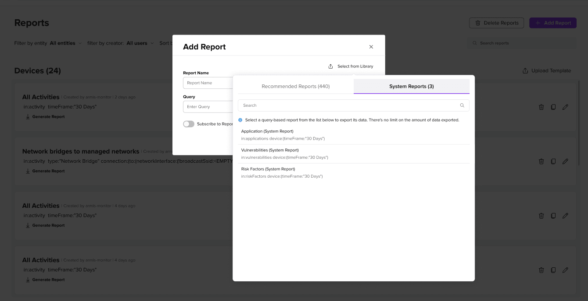Click the blue info icon in library
588x301 pixels.
click(240, 120)
